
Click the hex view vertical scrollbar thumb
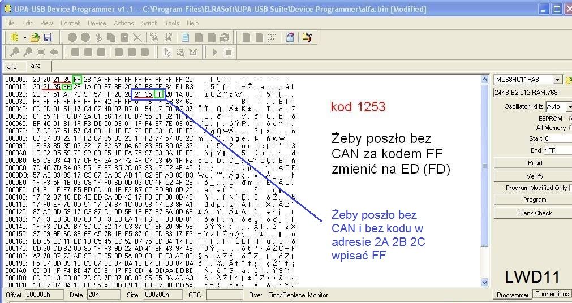click(x=485, y=166)
